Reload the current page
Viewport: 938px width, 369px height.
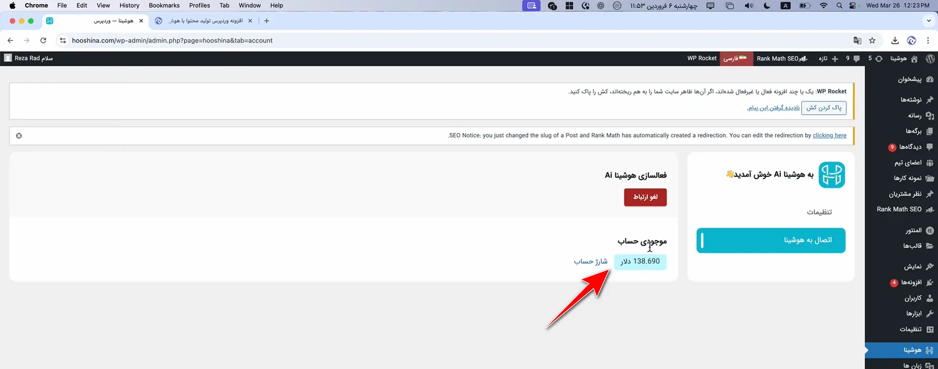(43, 41)
